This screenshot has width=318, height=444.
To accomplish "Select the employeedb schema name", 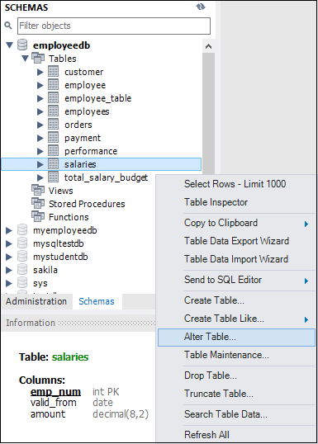I will tap(61, 45).
